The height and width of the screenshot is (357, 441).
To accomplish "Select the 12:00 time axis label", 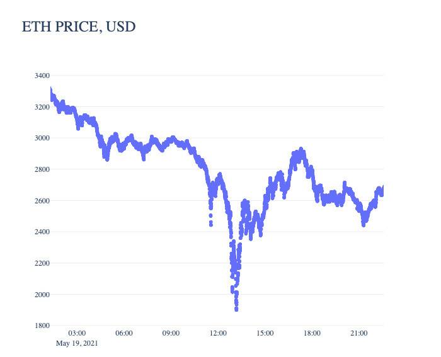I will click(218, 333).
